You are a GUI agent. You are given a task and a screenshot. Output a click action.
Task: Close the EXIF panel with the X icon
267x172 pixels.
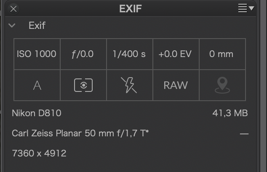click(13, 9)
